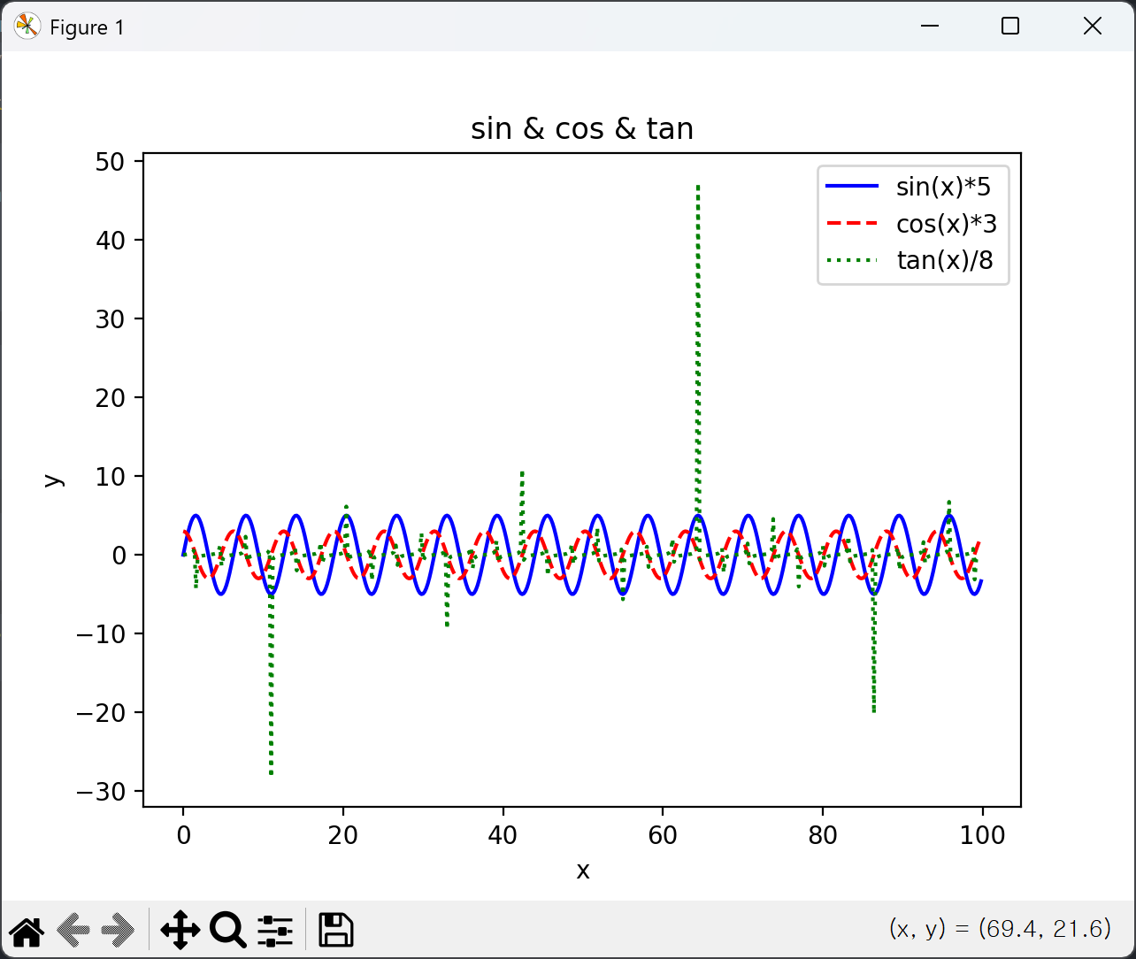
Task: Go forward to the next view
Action: coord(118,930)
